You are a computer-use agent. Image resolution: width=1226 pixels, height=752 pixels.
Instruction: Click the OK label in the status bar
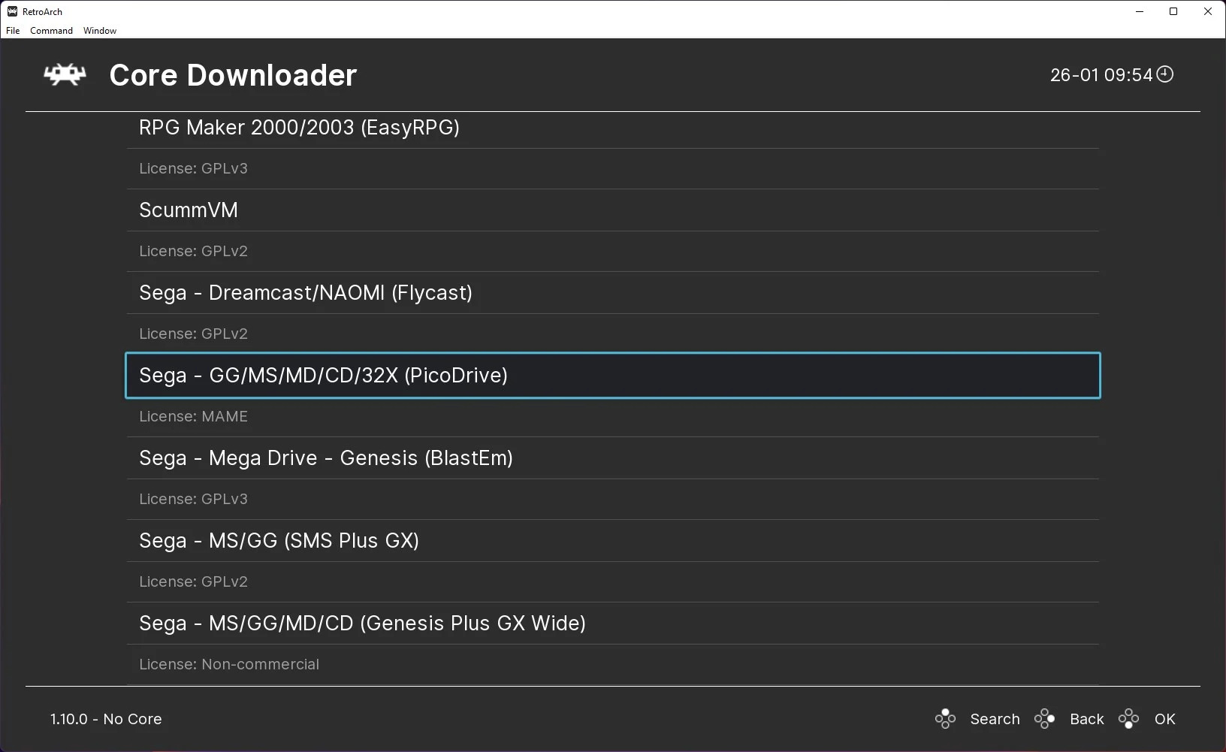click(1165, 719)
